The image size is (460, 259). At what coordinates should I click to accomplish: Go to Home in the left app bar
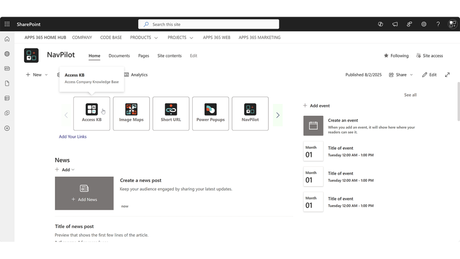tap(7, 39)
